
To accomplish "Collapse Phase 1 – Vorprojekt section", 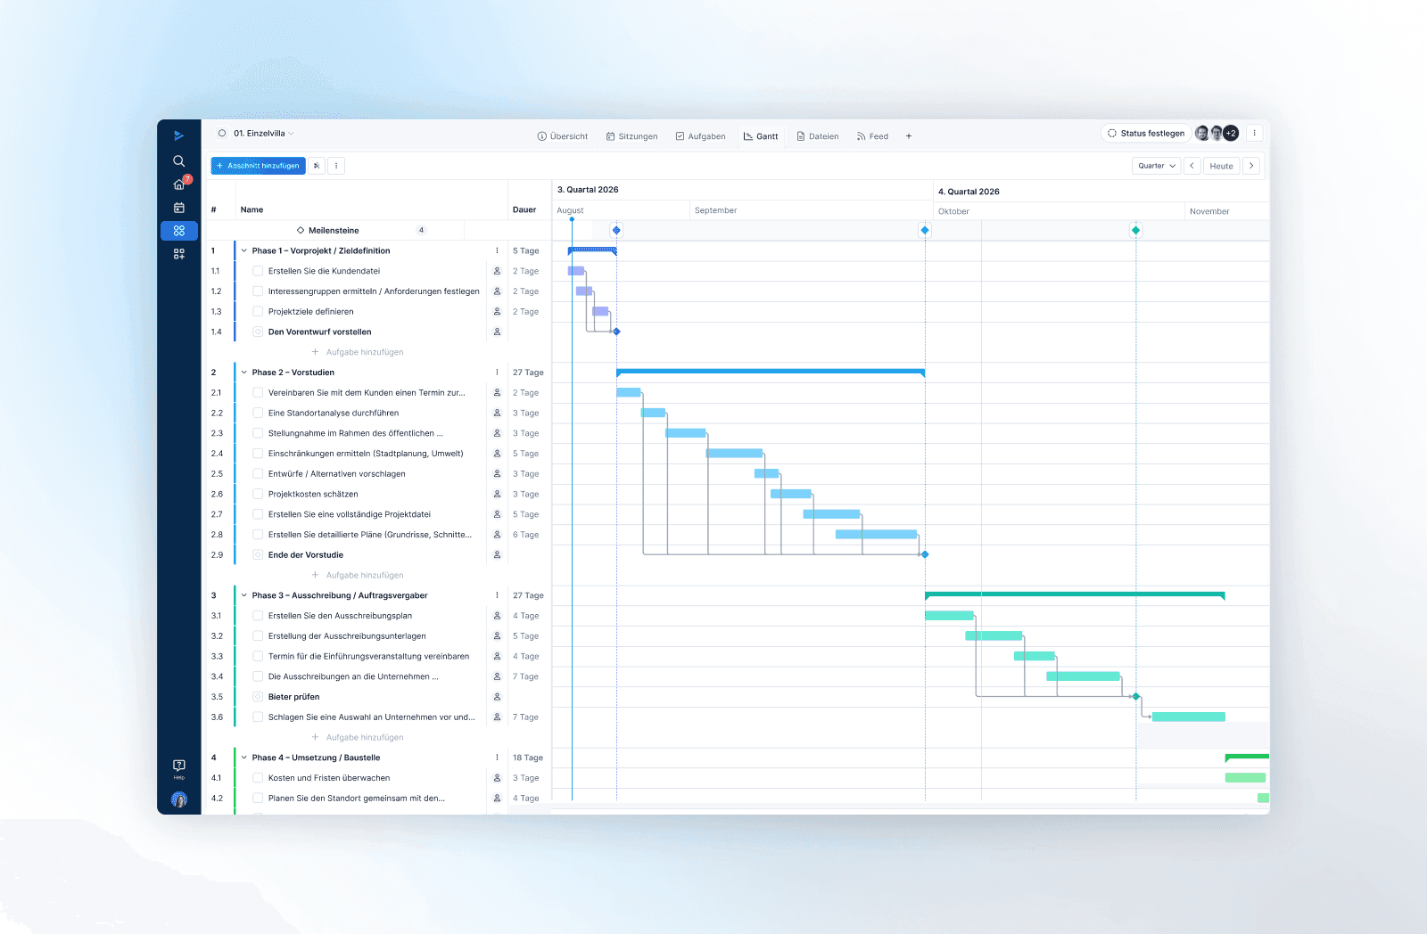I will tap(244, 250).
